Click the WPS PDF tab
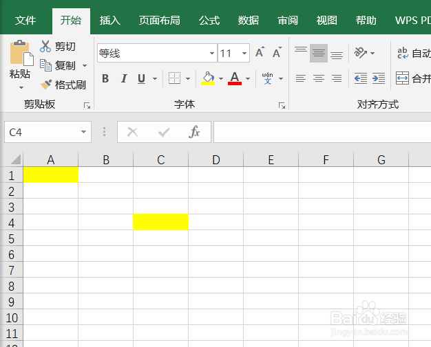 pyautogui.click(x=412, y=21)
